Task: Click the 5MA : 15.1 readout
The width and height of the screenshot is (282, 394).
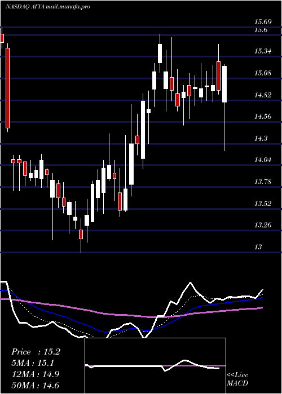Action: [x=33, y=363]
